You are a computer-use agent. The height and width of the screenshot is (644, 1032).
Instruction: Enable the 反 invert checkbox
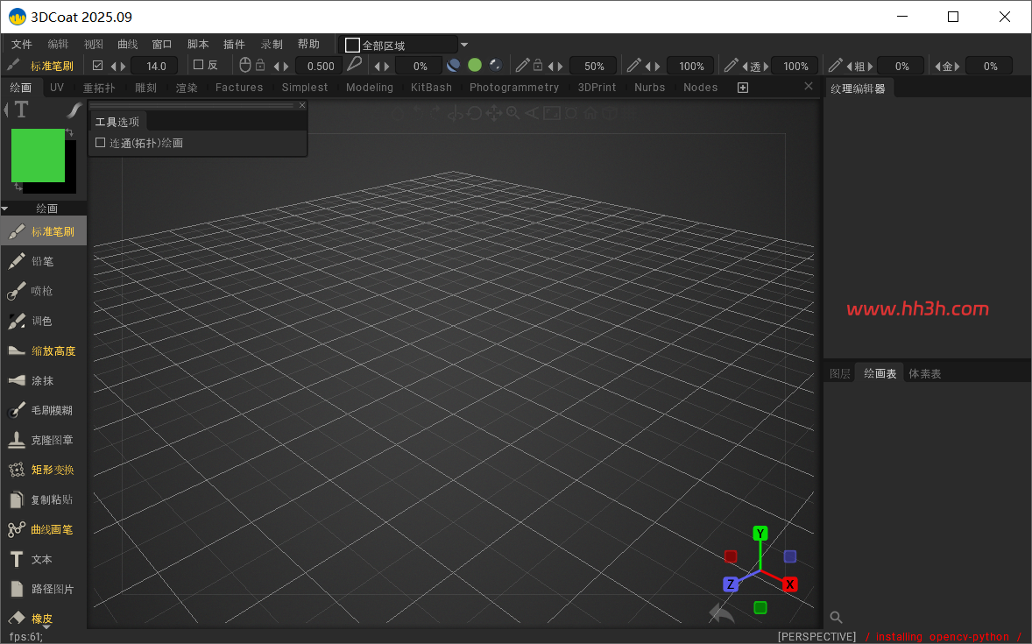tap(198, 65)
